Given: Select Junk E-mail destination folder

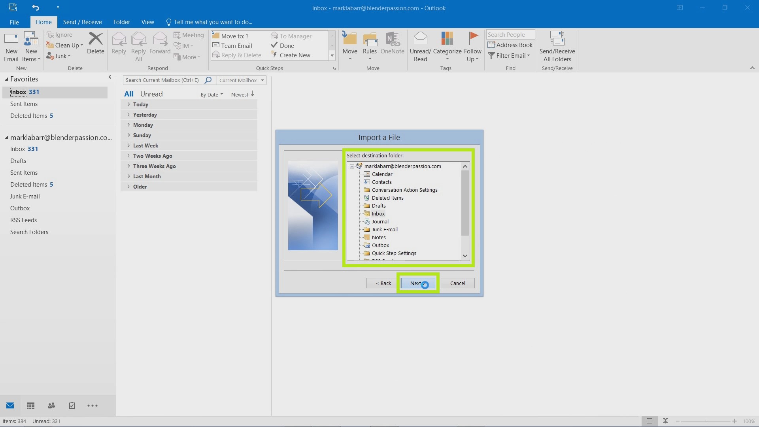Looking at the screenshot, I should [x=384, y=229].
